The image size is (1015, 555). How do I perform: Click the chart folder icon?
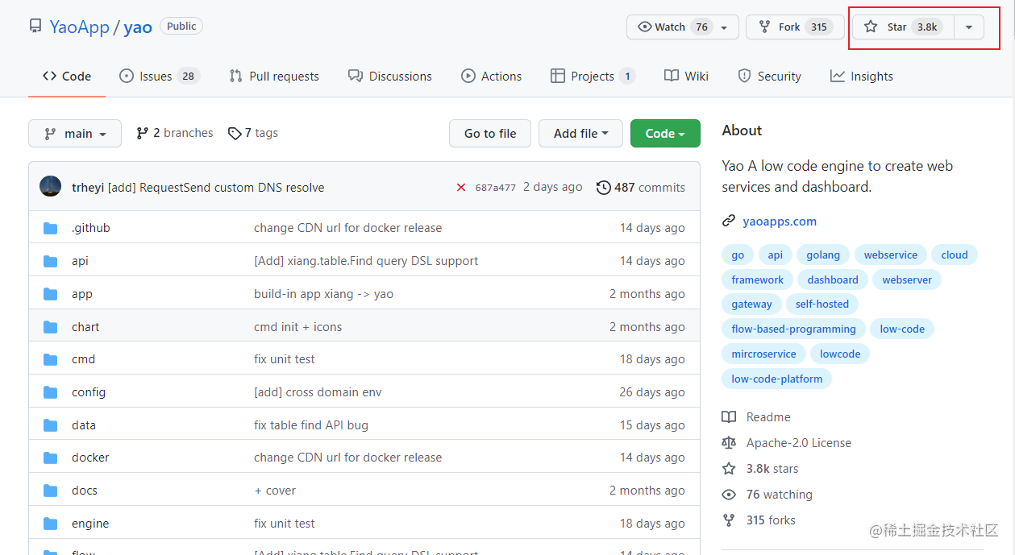(x=51, y=327)
